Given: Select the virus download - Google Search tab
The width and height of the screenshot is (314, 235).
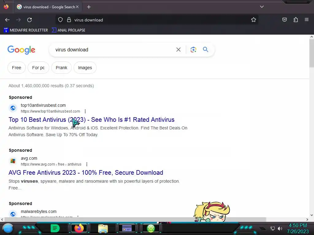Looking at the screenshot, I should 48,7.
